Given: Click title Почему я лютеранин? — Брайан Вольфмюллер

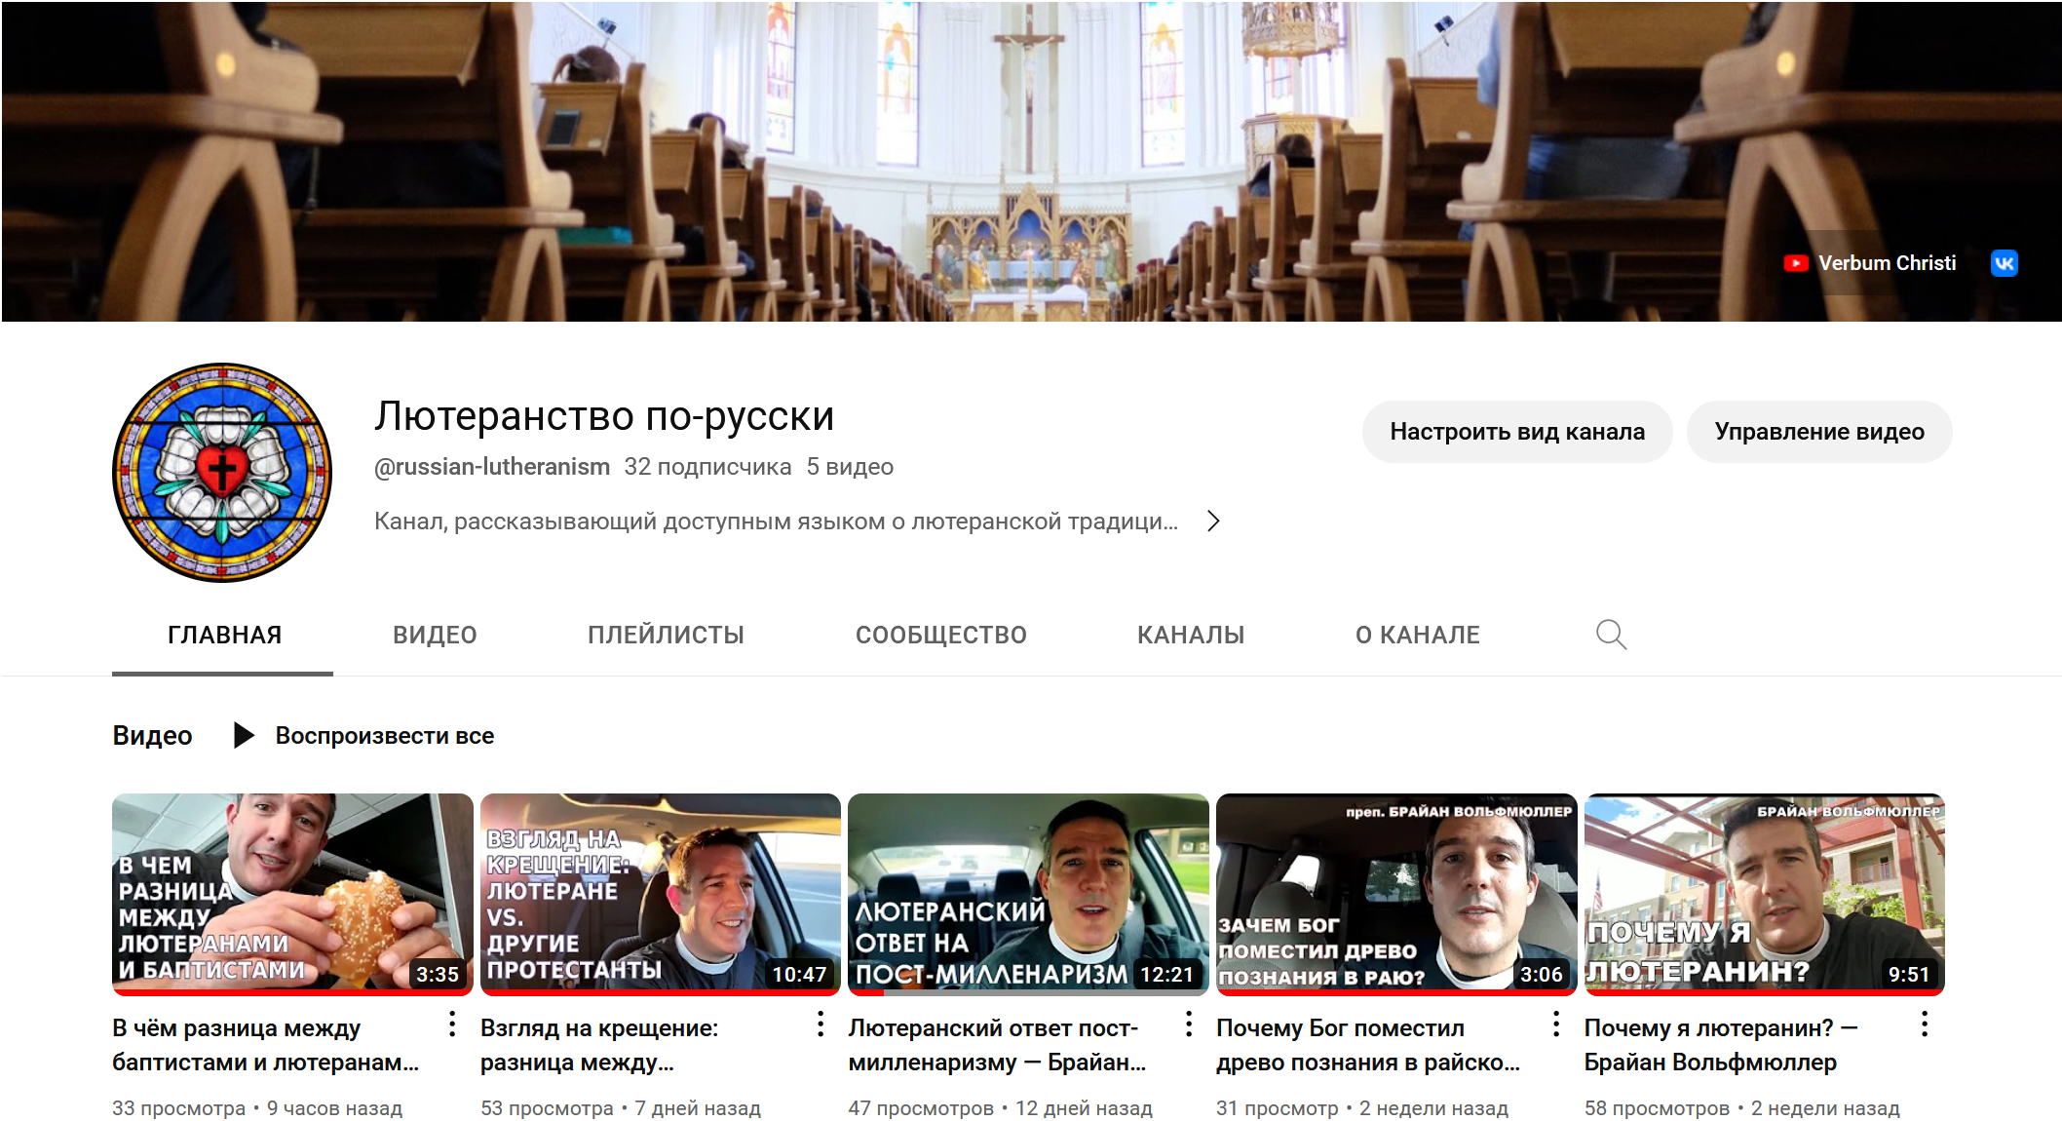Looking at the screenshot, I should [x=1721, y=1045].
